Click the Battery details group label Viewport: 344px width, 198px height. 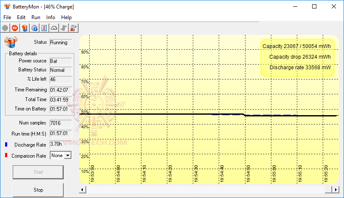[x=23, y=54]
